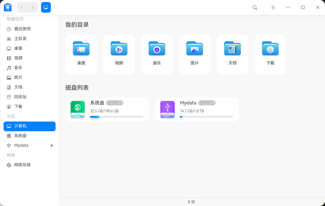Click the BTRFS tag on Mydata

point(207,103)
